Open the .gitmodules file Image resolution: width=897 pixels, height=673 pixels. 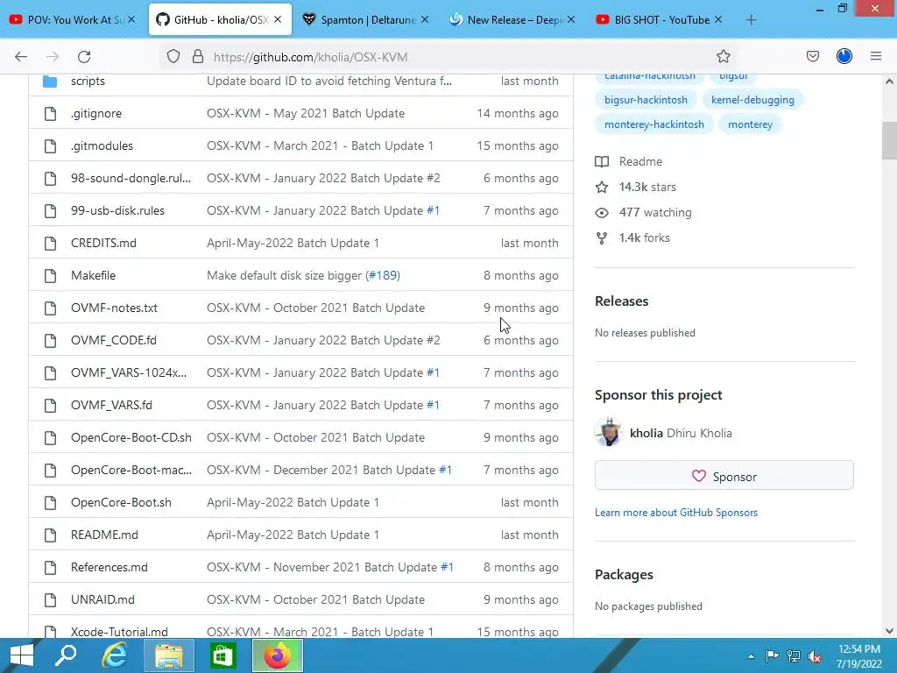tap(102, 146)
